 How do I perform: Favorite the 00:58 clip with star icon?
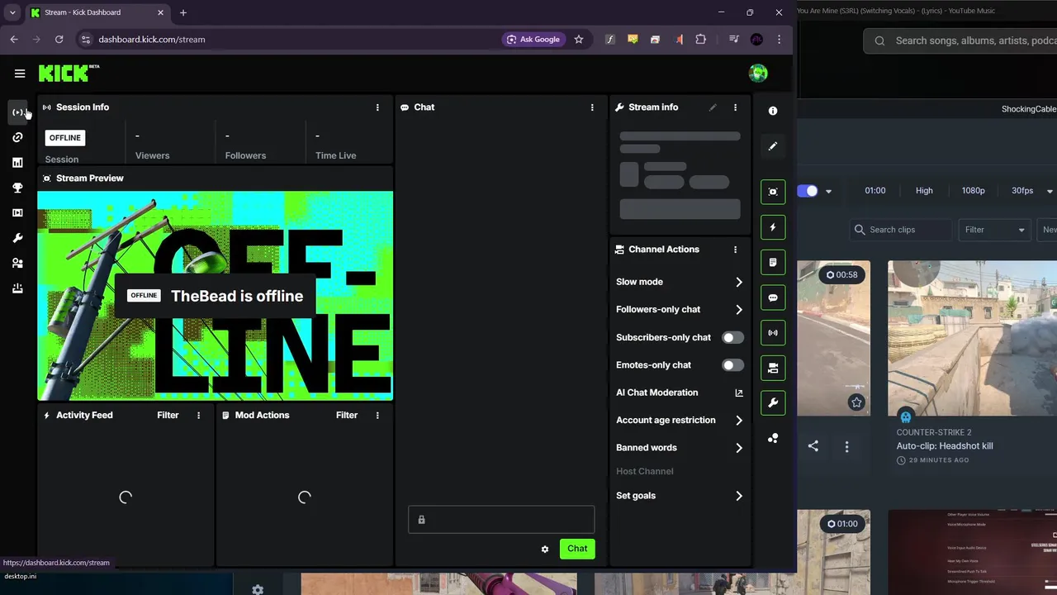pos(856,402)
